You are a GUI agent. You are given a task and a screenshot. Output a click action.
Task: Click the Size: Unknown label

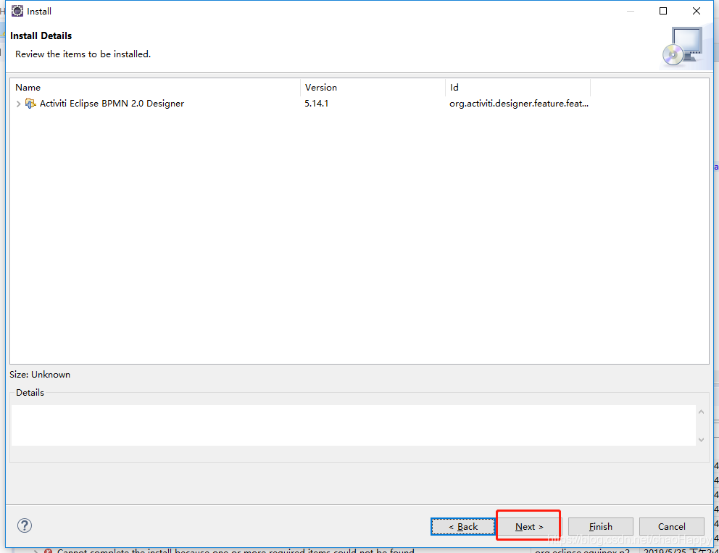point(40,375)
